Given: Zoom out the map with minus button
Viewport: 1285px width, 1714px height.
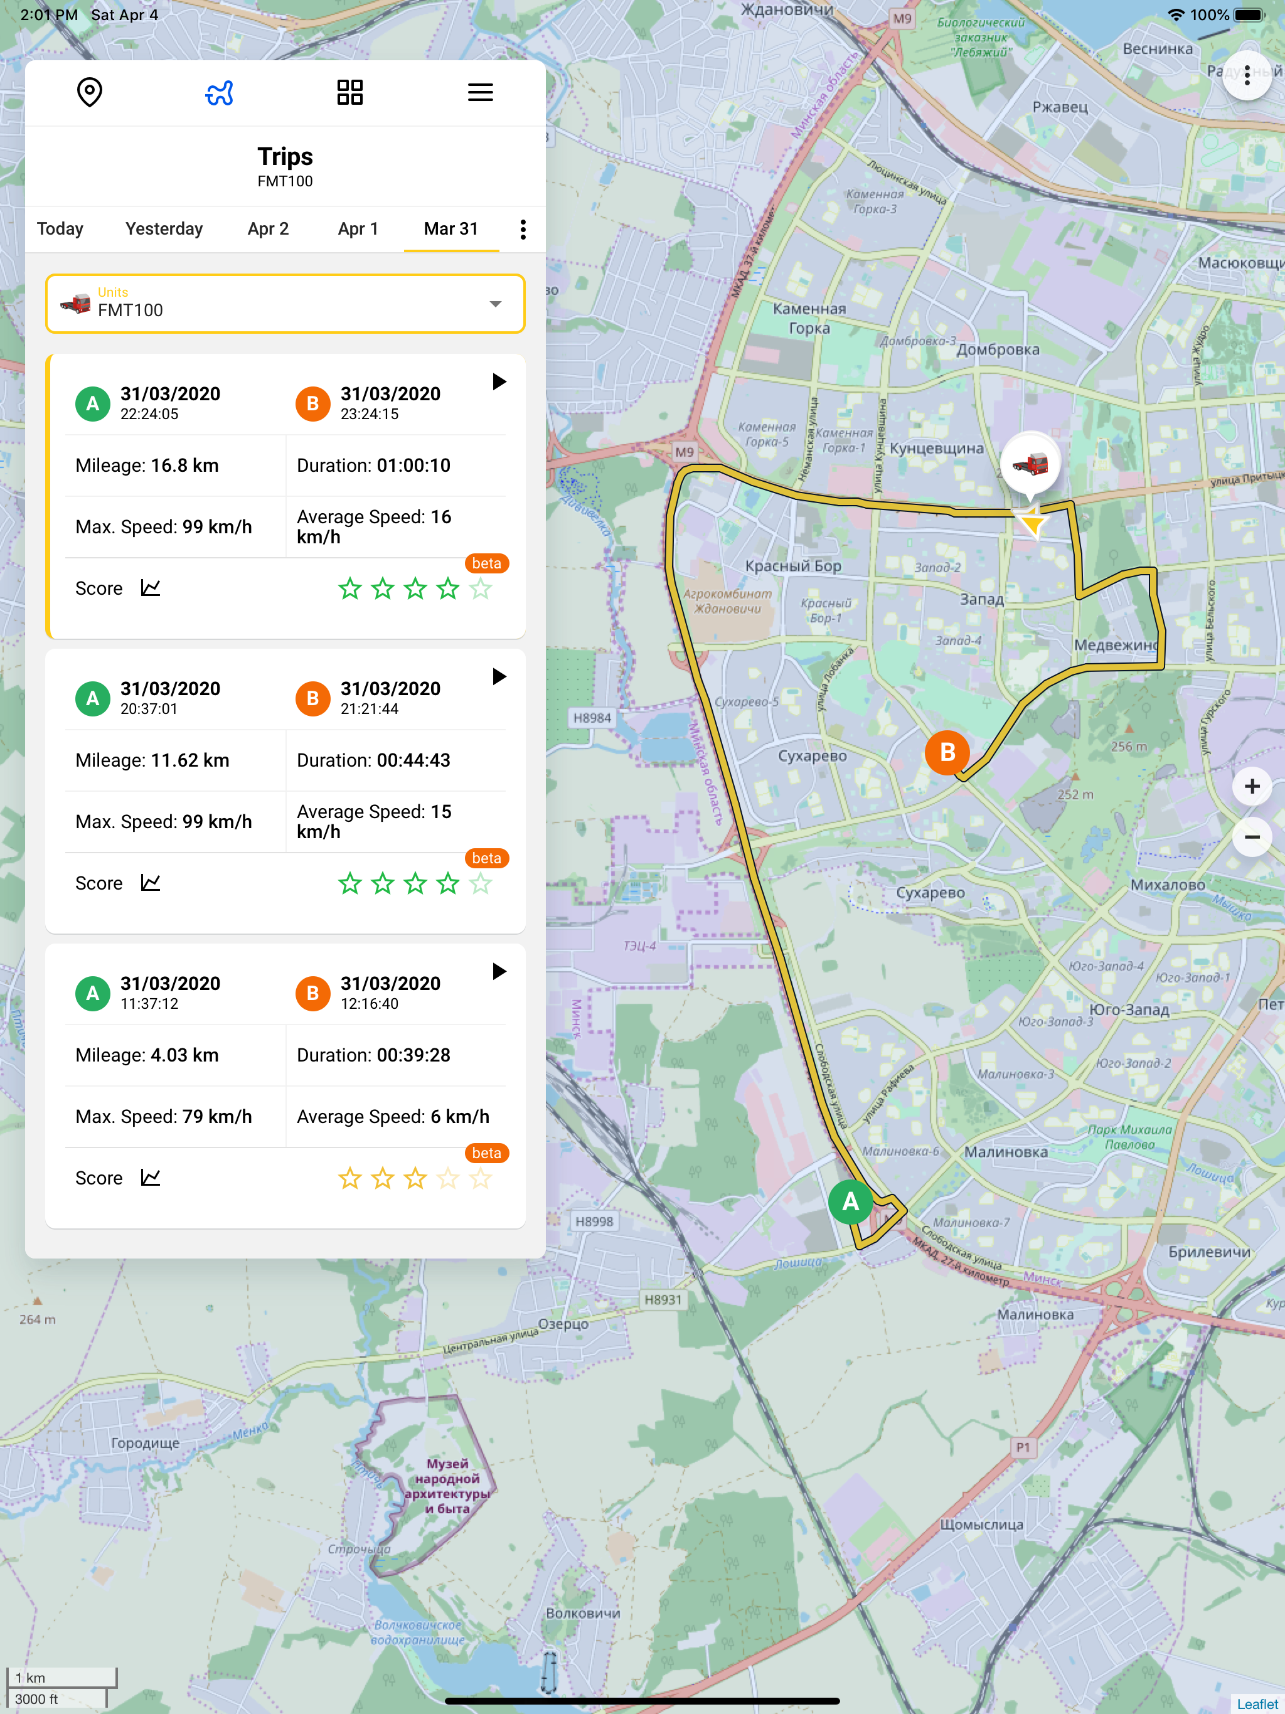Looking at the screenshot, I should (1251, 837).
